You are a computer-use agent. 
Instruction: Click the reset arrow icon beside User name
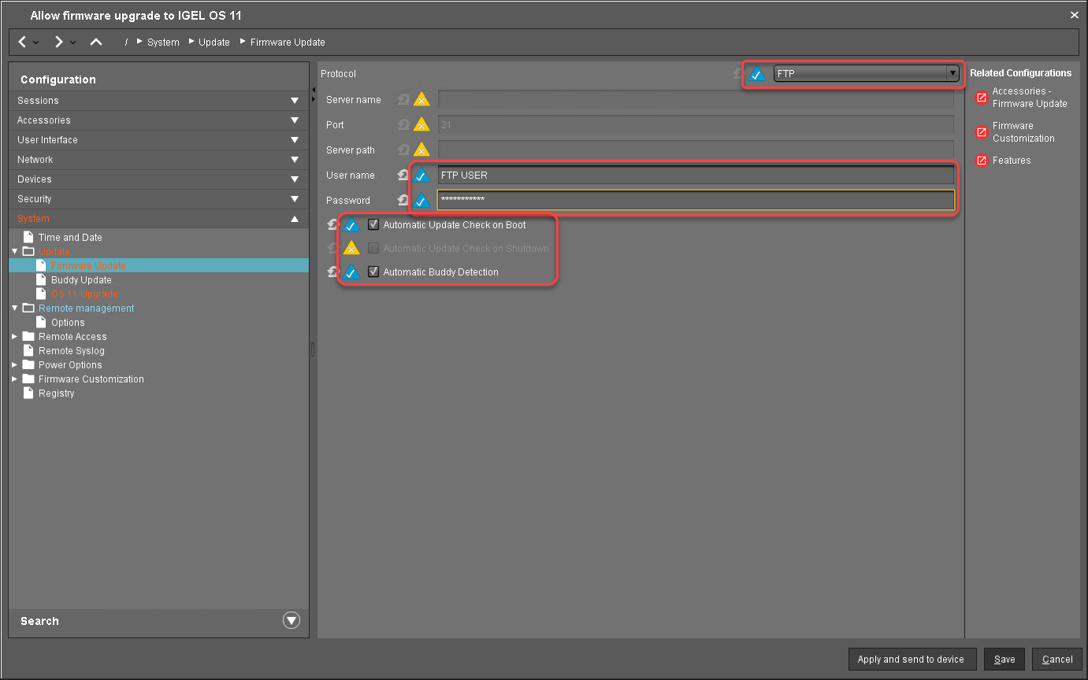click(x=403, y=176)
